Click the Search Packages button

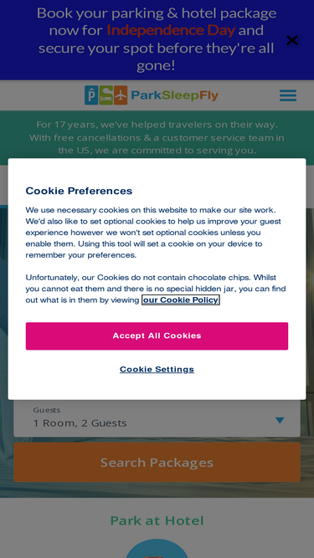click(x=157, y=463)
